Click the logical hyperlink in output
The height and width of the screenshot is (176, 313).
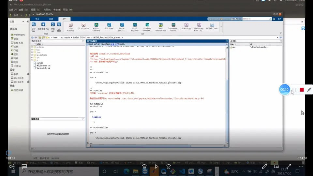pos(97,117)
